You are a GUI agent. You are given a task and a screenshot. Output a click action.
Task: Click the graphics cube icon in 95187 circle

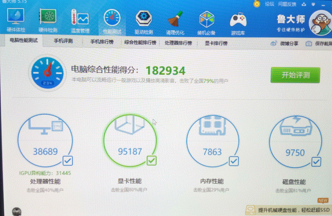130,125
